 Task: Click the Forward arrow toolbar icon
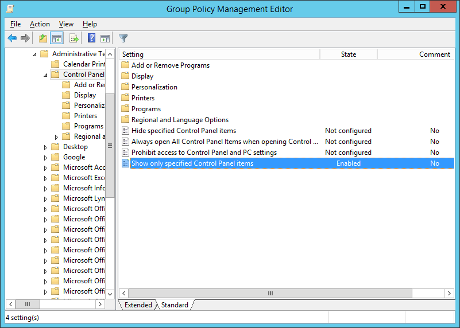point(25,38)
